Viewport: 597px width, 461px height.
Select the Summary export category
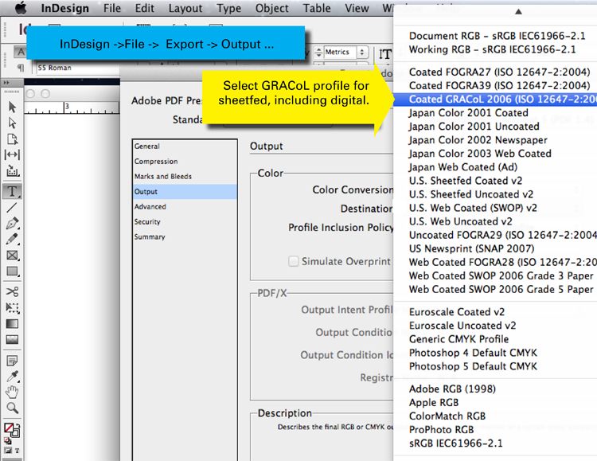185,236
